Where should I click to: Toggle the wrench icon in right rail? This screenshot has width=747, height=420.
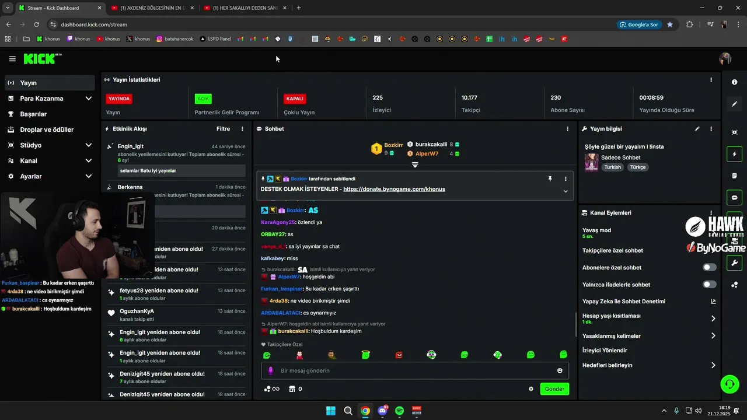click(x=734, y=262)
